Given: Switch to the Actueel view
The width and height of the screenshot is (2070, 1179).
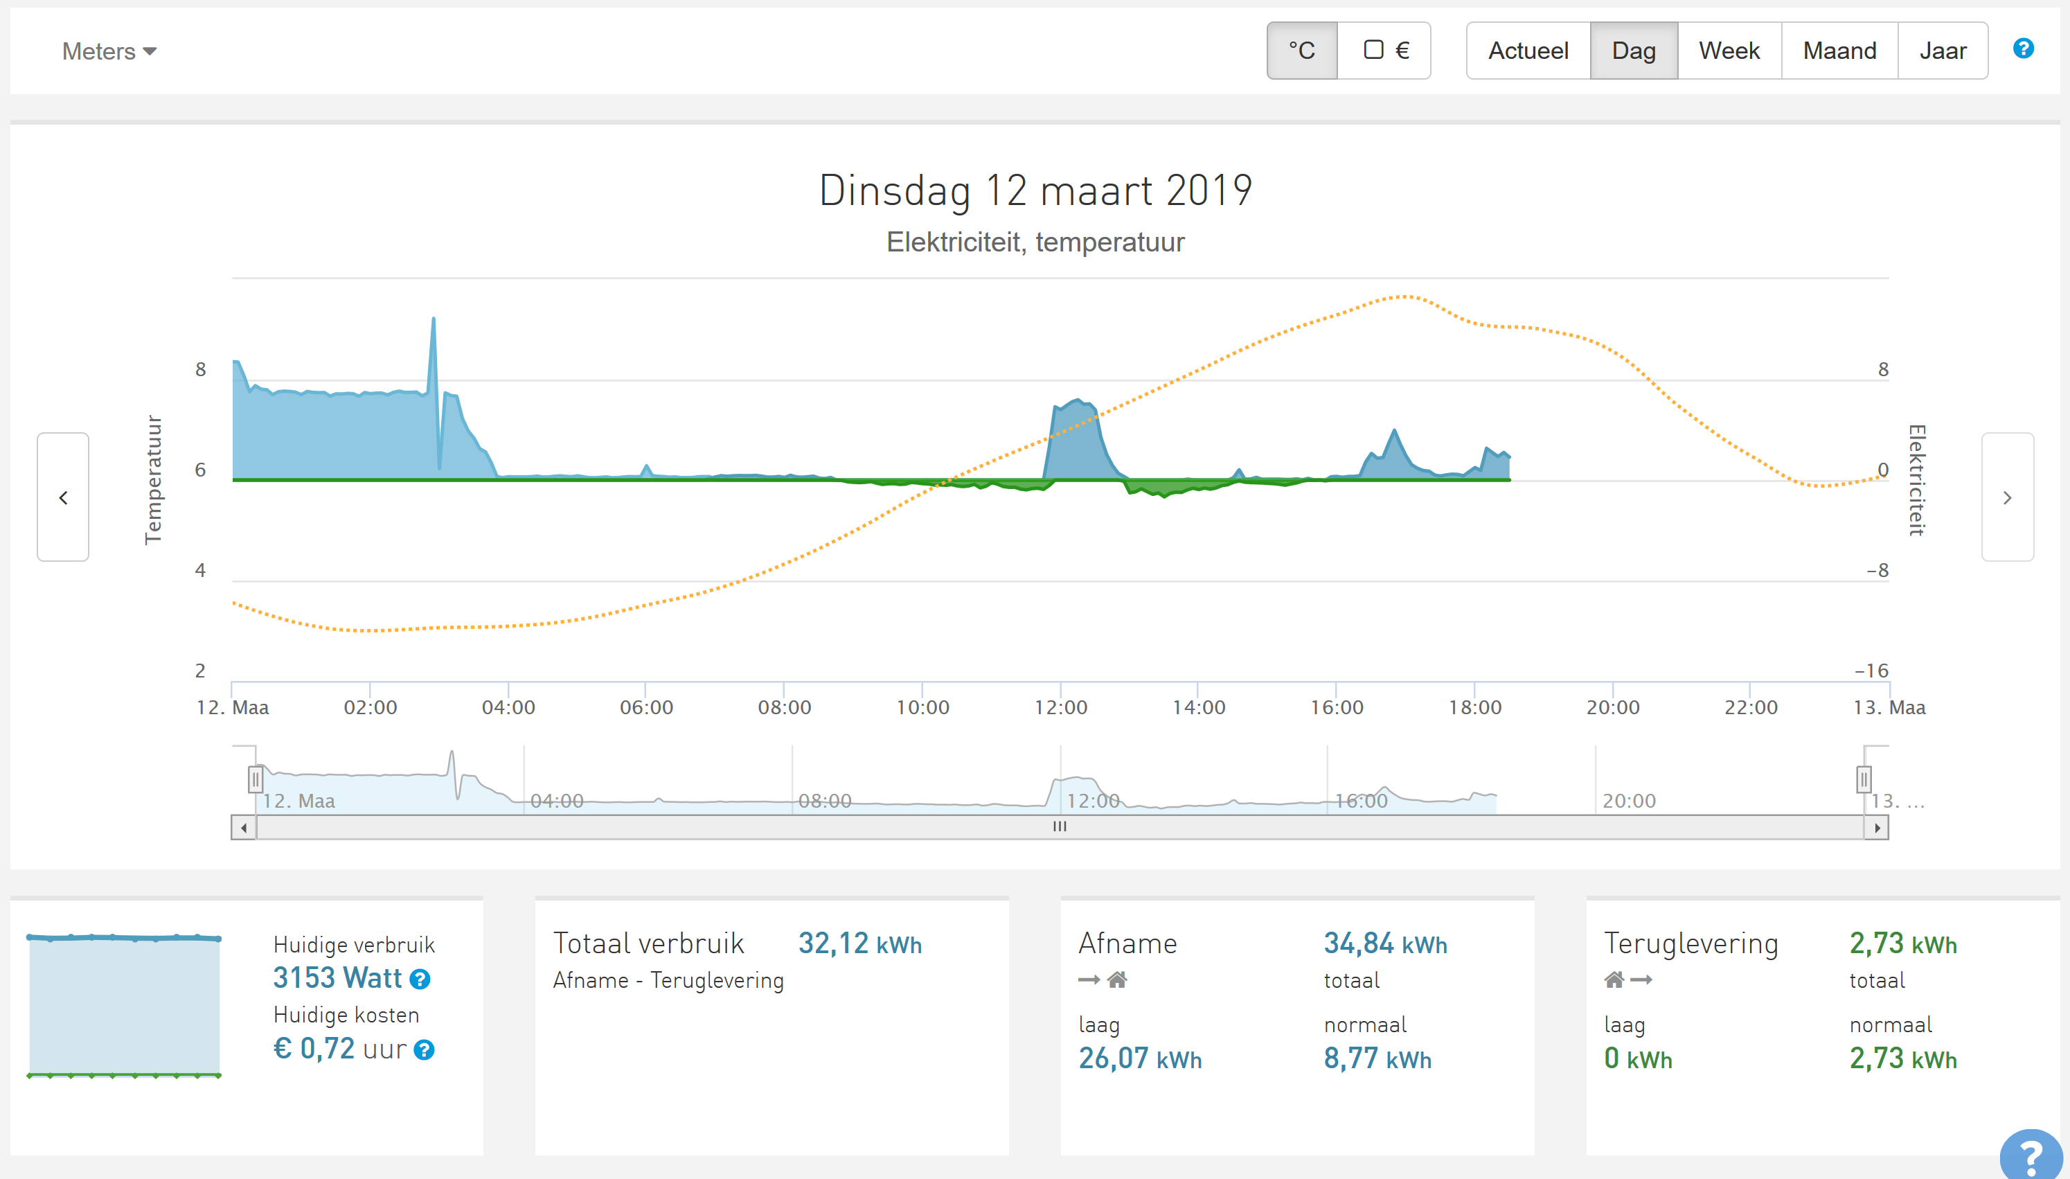Looking at the screenshot, I should click(x=1528, y=51).
